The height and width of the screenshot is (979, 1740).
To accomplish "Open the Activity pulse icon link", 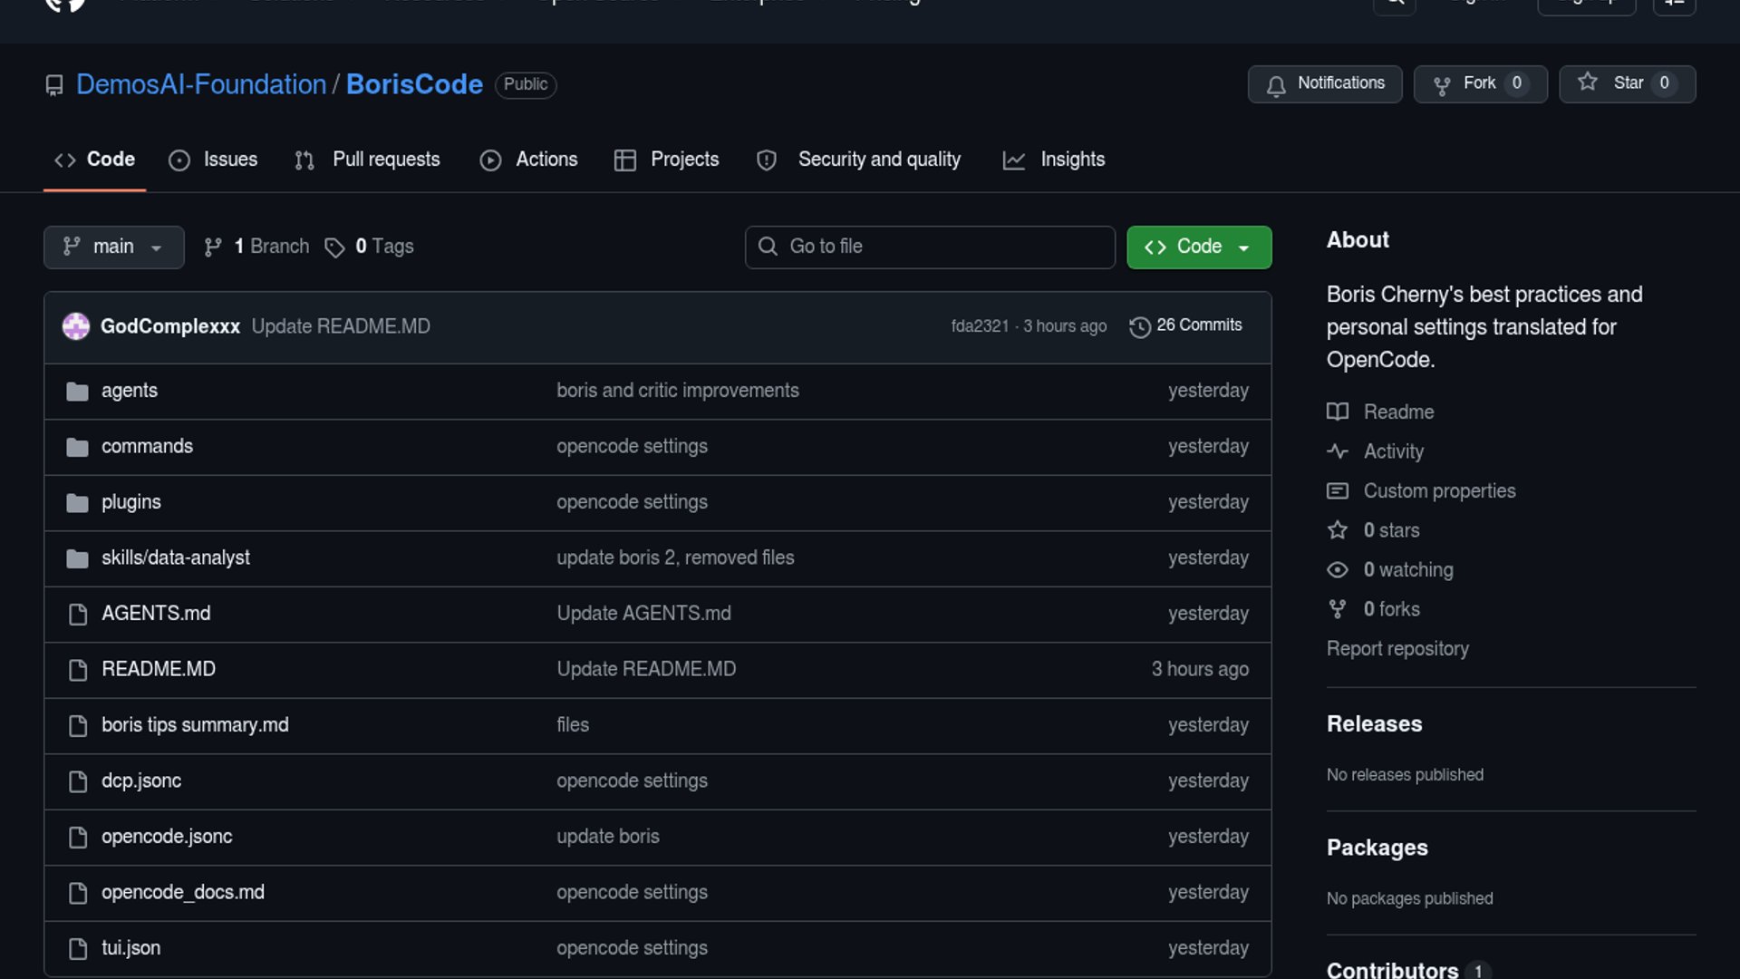I will point(1337,451).
